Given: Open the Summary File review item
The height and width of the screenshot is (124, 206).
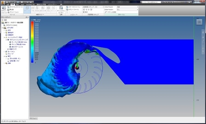Looking at the screenshot, I should 73,10.
